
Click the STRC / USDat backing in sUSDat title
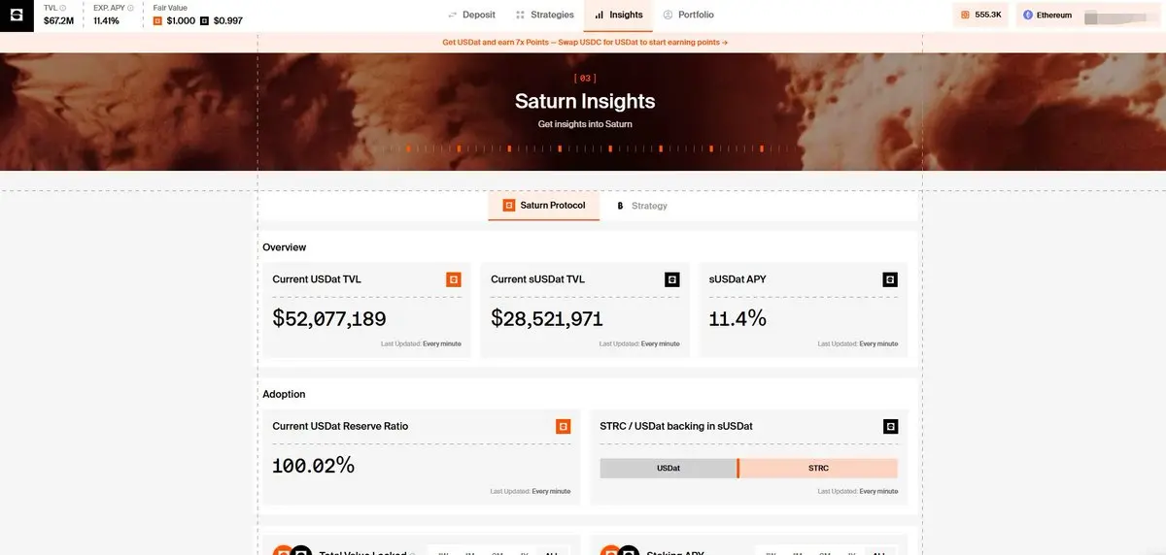click(676, 426)
